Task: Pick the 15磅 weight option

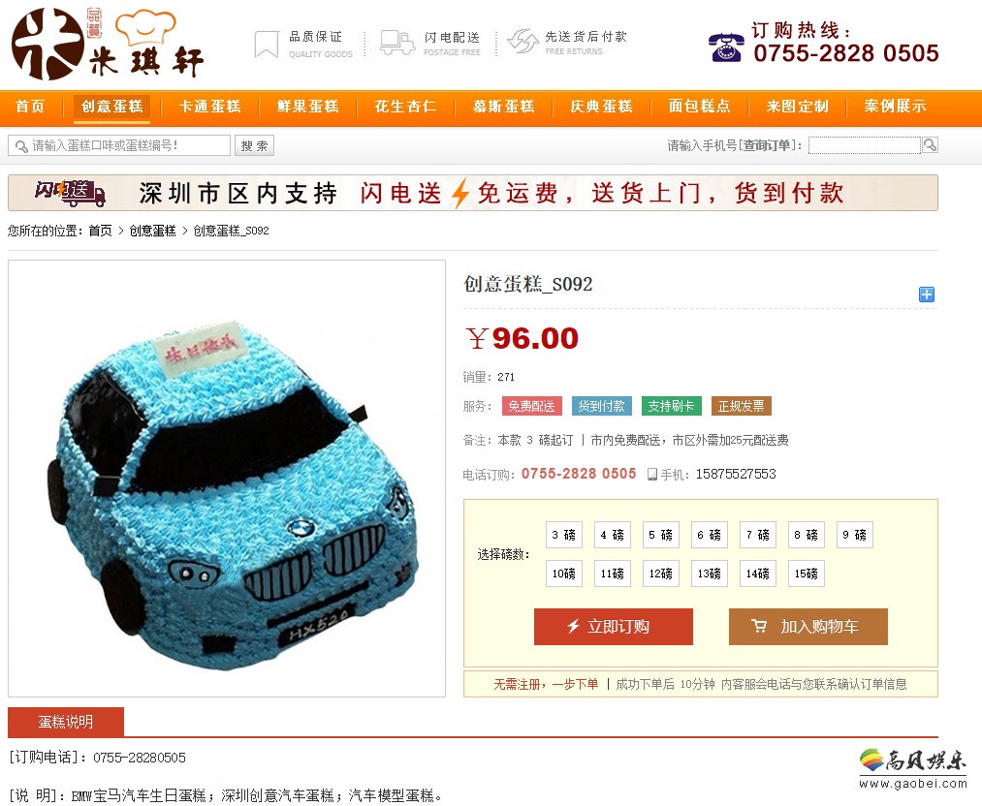Action: point(806,573)
